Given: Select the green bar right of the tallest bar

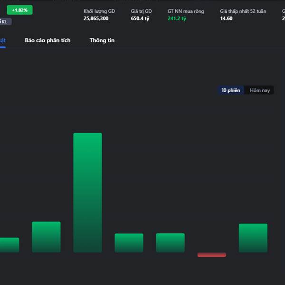Looking at the screenshot, I should tap(129, 243).
